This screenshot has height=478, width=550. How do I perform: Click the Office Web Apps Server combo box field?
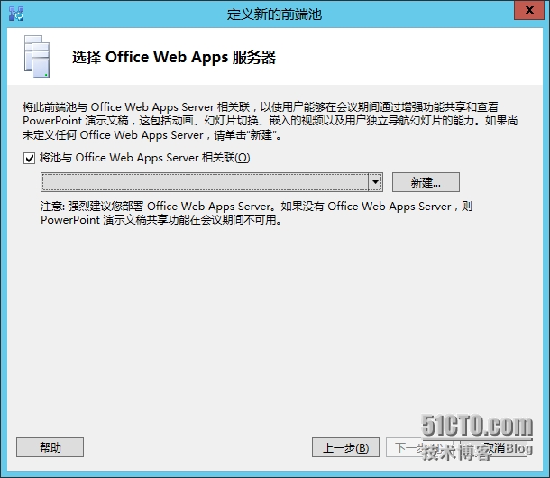click(x=212, y=182)
